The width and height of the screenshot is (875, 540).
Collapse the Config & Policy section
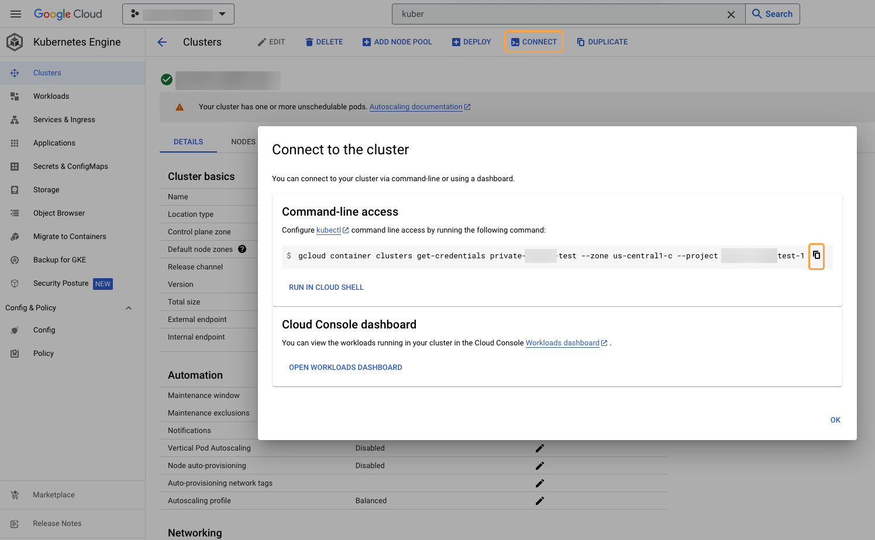(x=129, y=307)
